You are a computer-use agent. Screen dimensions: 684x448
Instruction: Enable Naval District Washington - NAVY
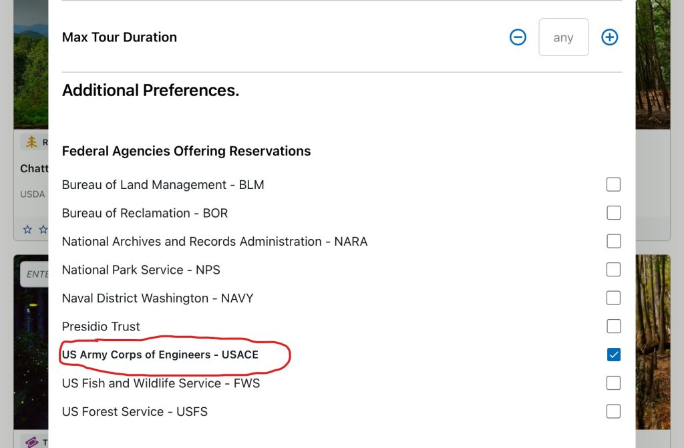(x=613, y=298)
